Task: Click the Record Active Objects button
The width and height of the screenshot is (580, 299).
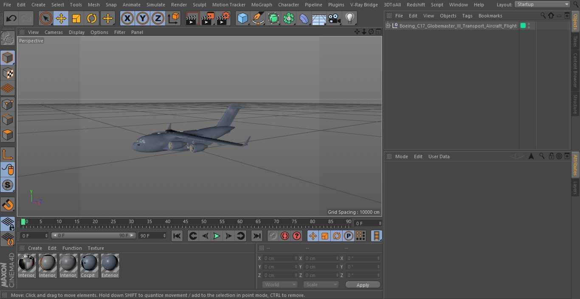Action: click(x=273, y=236)
